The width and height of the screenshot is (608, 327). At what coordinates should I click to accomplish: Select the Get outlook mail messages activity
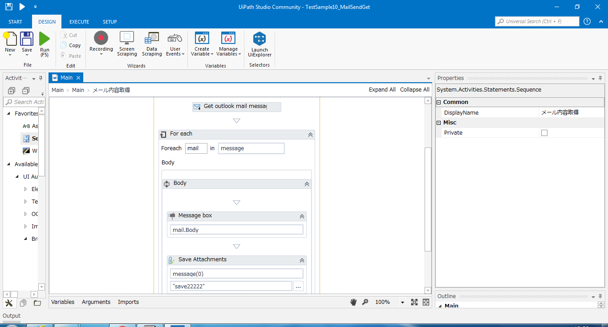click(237, 107)
